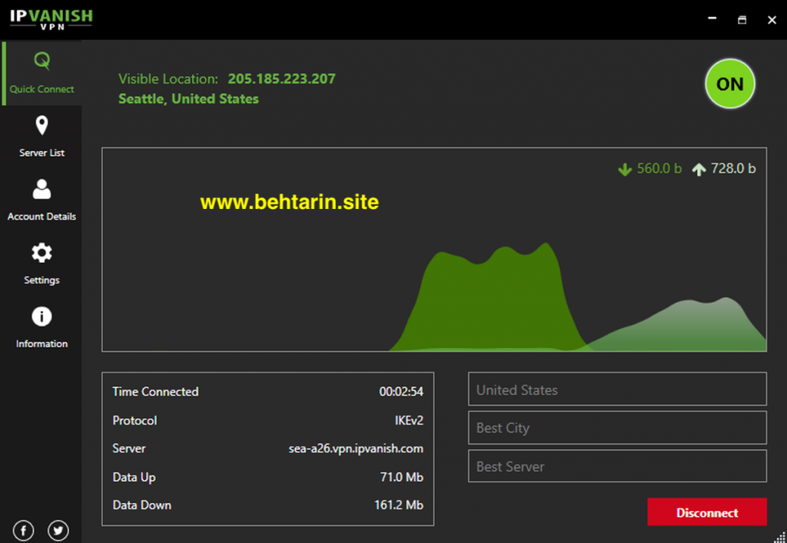Open the Account Details person icon
Image resolution: width=787 pixels, height=543 pixels.
[42, 189]
